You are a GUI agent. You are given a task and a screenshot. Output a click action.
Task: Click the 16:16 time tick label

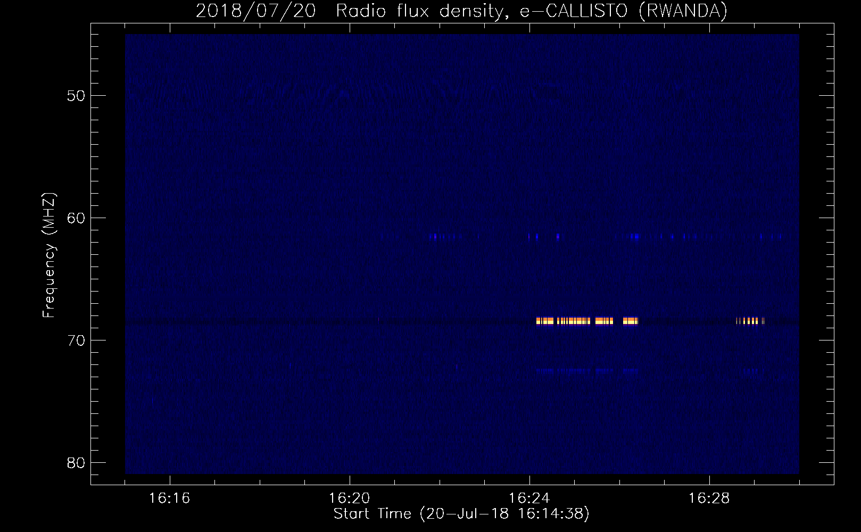[x=169, y=498]
